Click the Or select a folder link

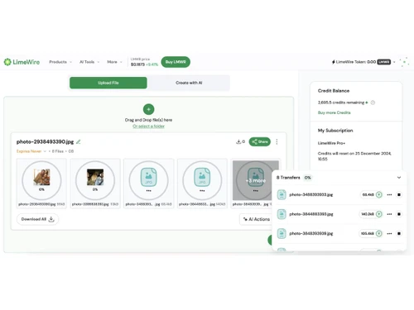pos(148,126)
